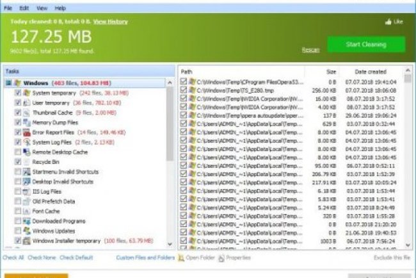Sort file list by Size column
The image size is (416, 278).
pos(330,72)
